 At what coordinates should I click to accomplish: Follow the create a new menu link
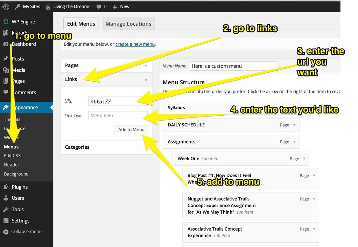(x=135, y=44)
